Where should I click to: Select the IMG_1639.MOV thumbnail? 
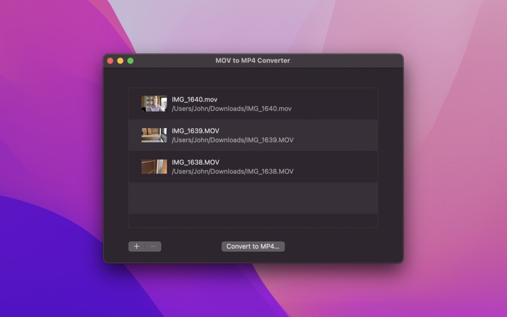pyautogui.click(x=154, y=135)
